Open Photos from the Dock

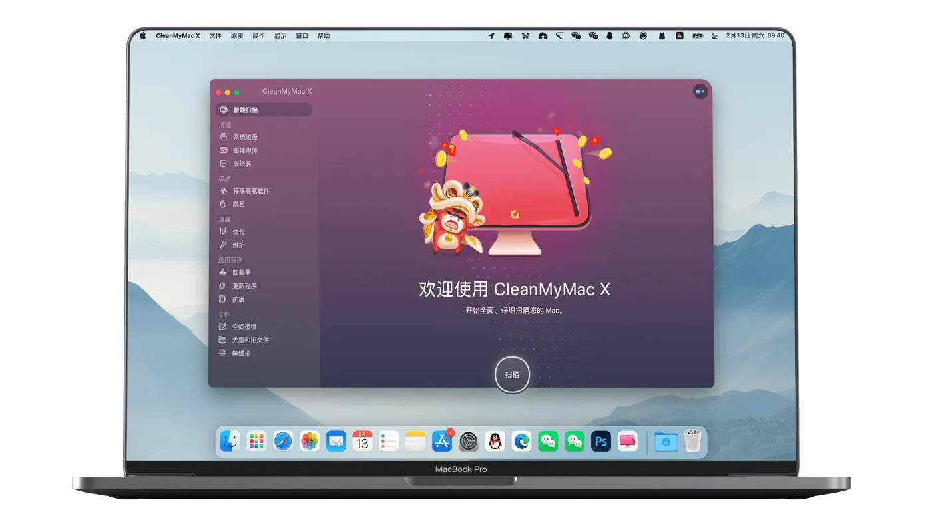310,440
